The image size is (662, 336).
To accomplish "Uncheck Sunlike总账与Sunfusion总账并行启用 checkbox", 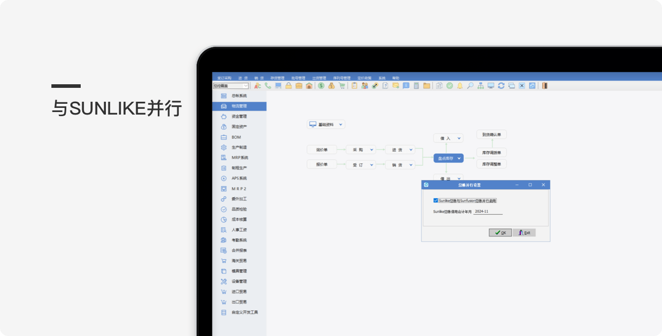I will click(x=436, y=200).
